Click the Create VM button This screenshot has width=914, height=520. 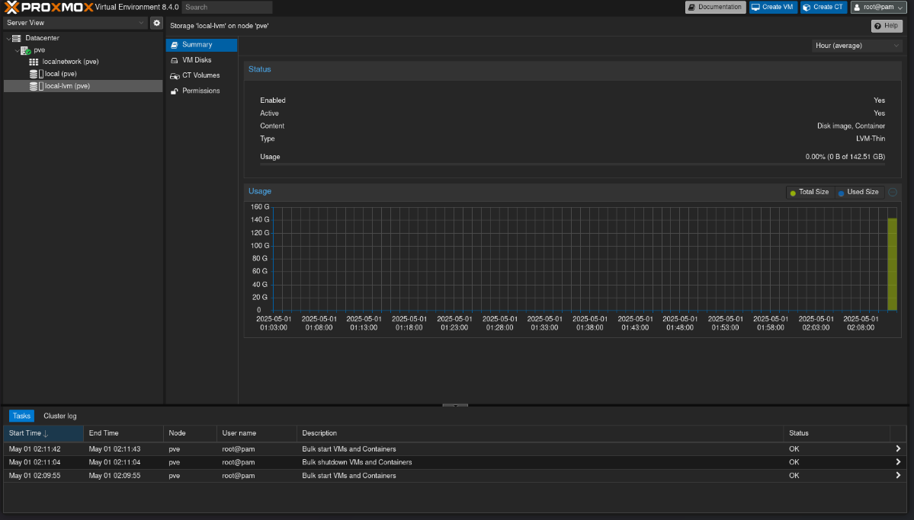click(773, 7)
